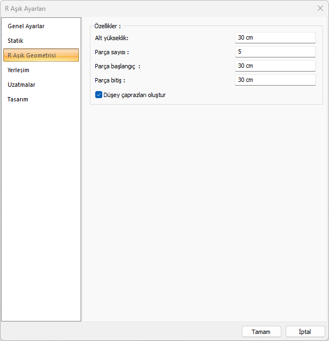Open the Genel Ayarlar section
The image size is (329, 341).
26,26
